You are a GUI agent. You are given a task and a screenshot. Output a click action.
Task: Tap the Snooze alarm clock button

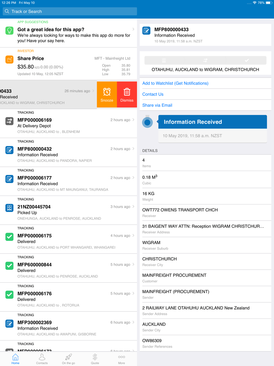click(107, 94)
